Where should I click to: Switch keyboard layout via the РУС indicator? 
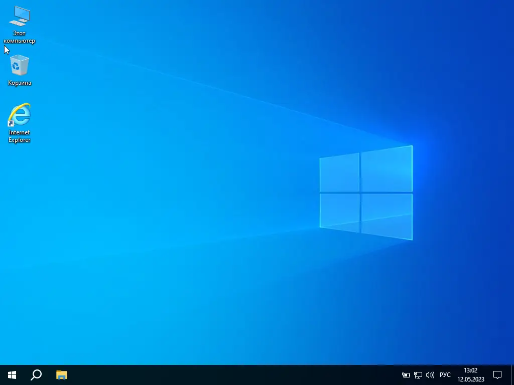(x=445, y=374)
